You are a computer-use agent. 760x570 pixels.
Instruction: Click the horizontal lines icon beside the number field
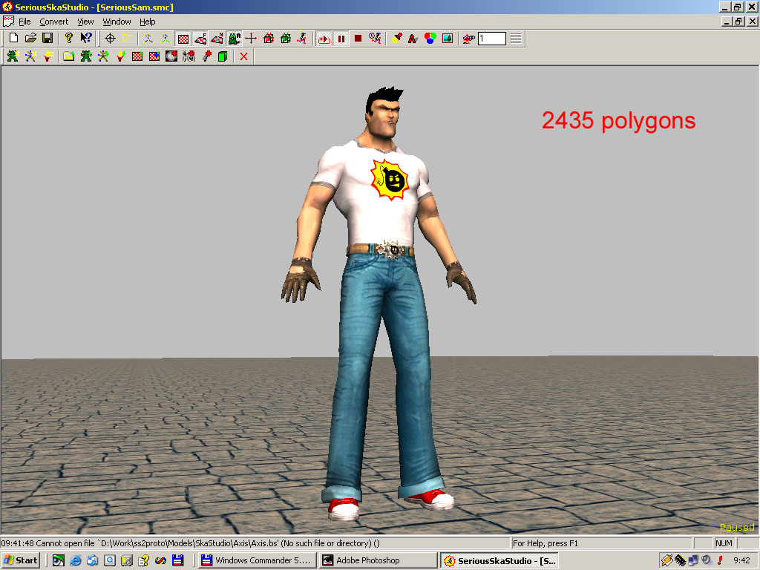click(516, 39)
